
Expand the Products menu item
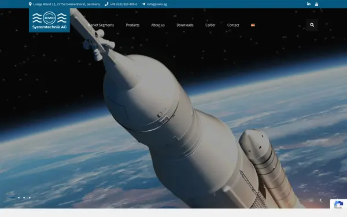(x=132, y=25)
